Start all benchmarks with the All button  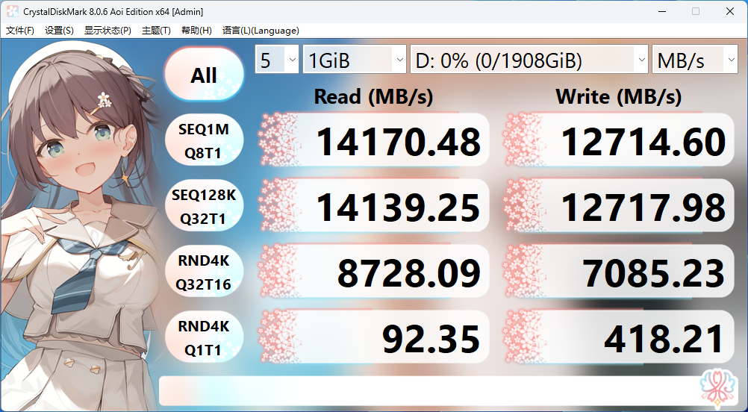pos(204,75)
